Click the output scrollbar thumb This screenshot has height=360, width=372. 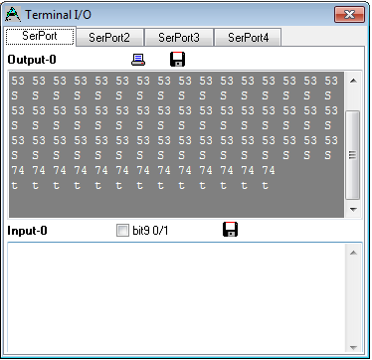pyautogui.click(x=353, y=155)
